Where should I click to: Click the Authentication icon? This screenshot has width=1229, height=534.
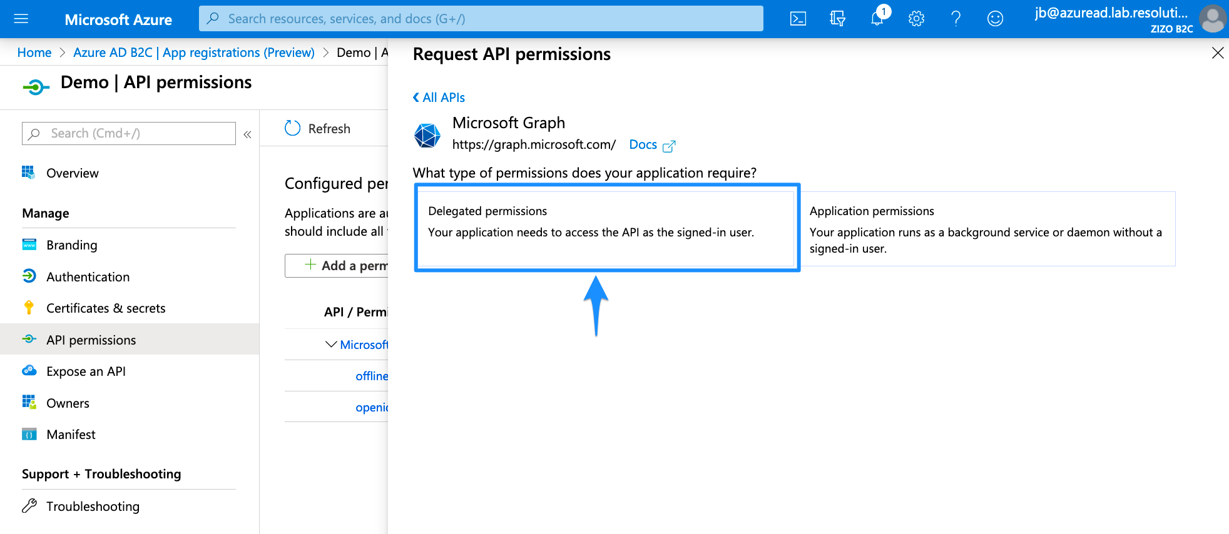[29, 276]
